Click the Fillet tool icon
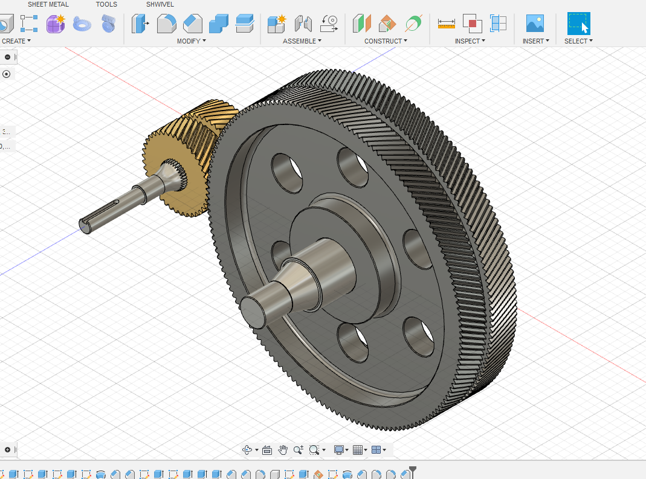Image resolution: width=646 pixels, height=479 pixels. tap(166, 24)
